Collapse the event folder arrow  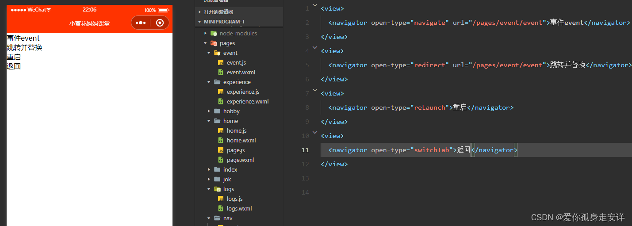(x=209, y=53)
